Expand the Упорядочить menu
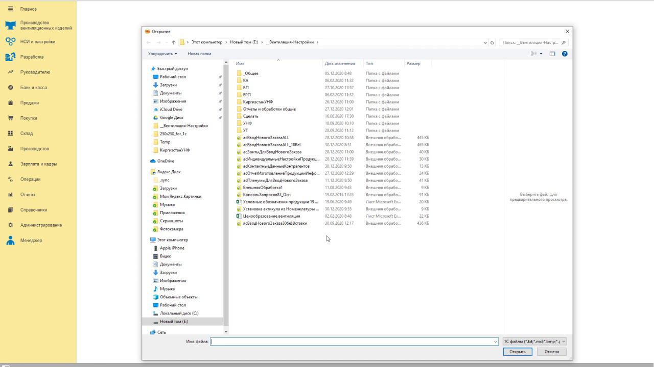This screenshot has width=654, height=367. click(162, 54)
